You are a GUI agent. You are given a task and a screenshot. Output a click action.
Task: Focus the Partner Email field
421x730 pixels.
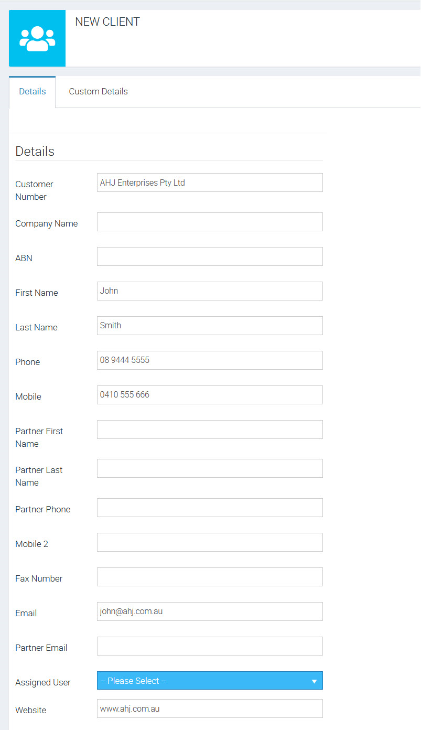click(x=210, y=646)
